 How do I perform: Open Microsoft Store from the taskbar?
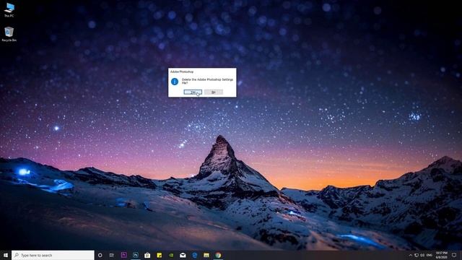pos(147,255)
